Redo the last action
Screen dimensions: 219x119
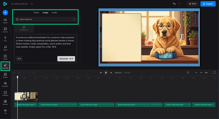(180, 4)
